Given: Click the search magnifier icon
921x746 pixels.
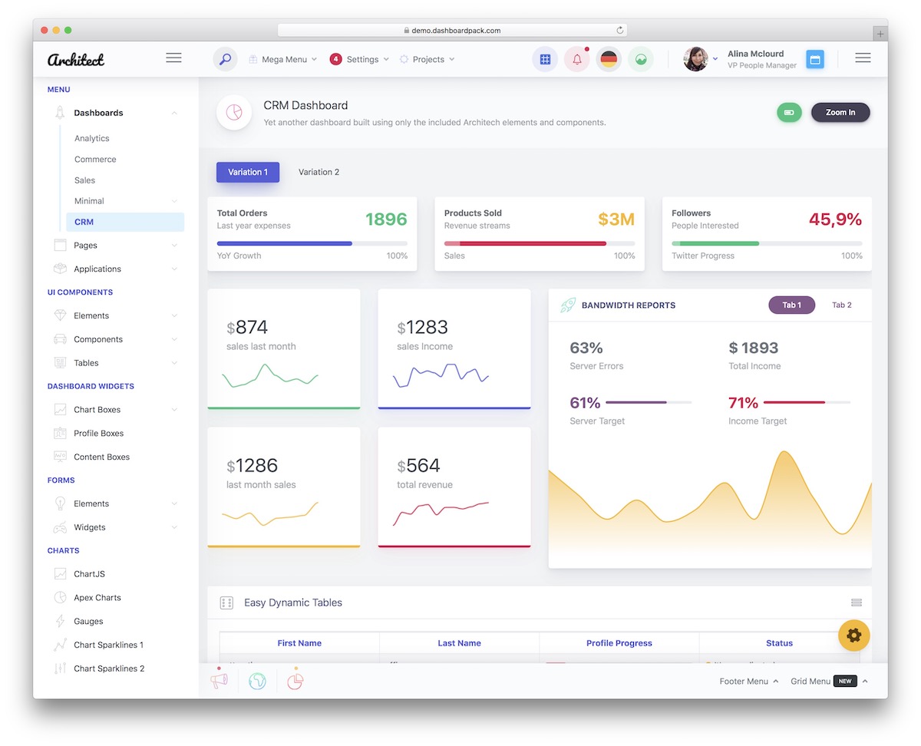Looking at the screenshot, I should (225, 59).
